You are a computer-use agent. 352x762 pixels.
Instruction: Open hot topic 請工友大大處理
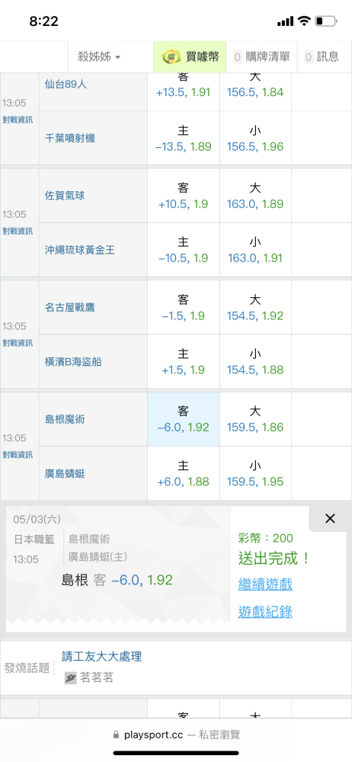click(x=102, y=657)
